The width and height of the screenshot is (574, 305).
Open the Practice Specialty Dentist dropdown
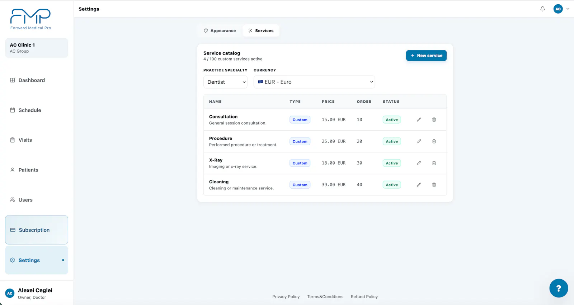coord(225,82)
